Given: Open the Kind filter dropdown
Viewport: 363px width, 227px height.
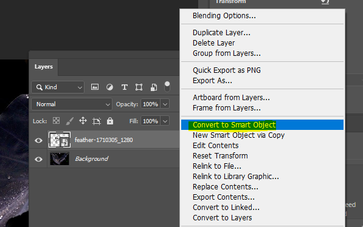Looking at the screenshot, I should pyautogui.click(x=58, y=87).
